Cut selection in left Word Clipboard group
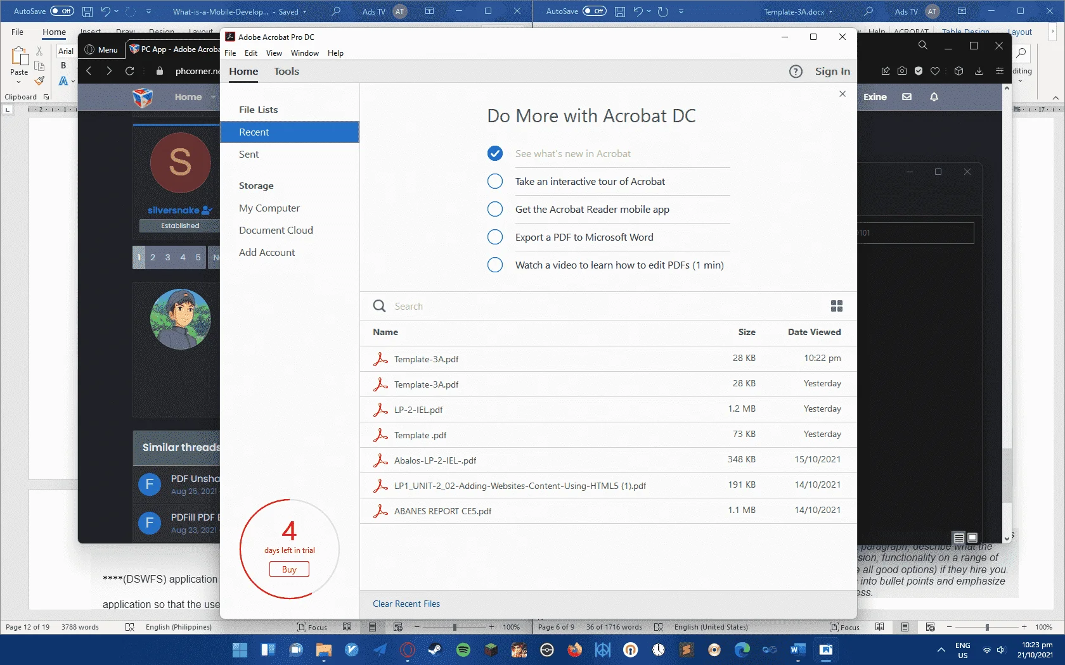This screenshot has height=665, width=1065. [39, 51]
